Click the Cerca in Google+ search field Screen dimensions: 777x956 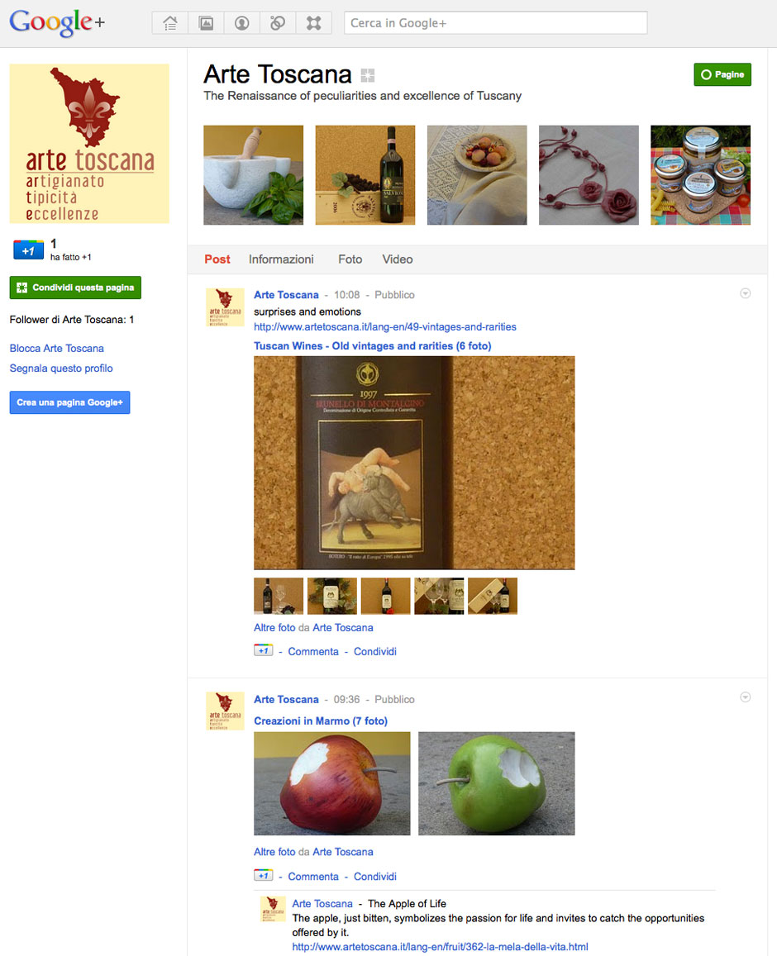pyautogui.click(x=495, y=23)
